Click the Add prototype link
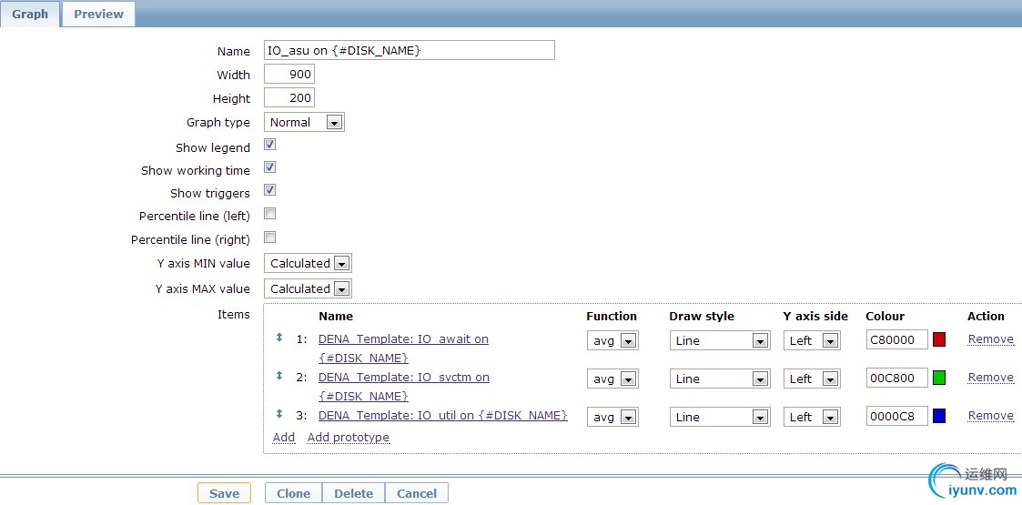The width and height of the screenshot is (1022, 505). coord(348,437)
